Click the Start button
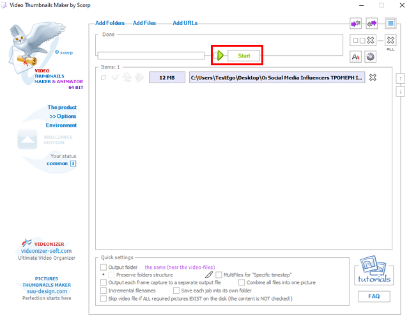Screen dimensions: 409x320 pos(244,56)
